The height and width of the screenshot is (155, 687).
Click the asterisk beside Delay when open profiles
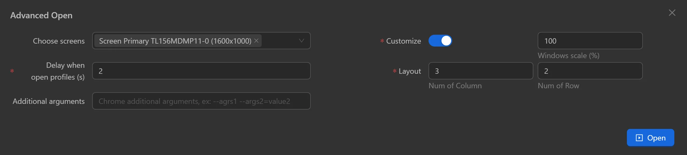(12, 71)
